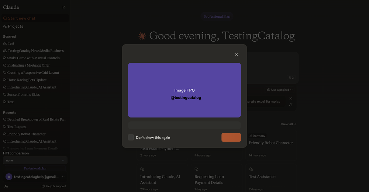Expand the Use a project dropdown
369x192 pixels.
point(279,90)
